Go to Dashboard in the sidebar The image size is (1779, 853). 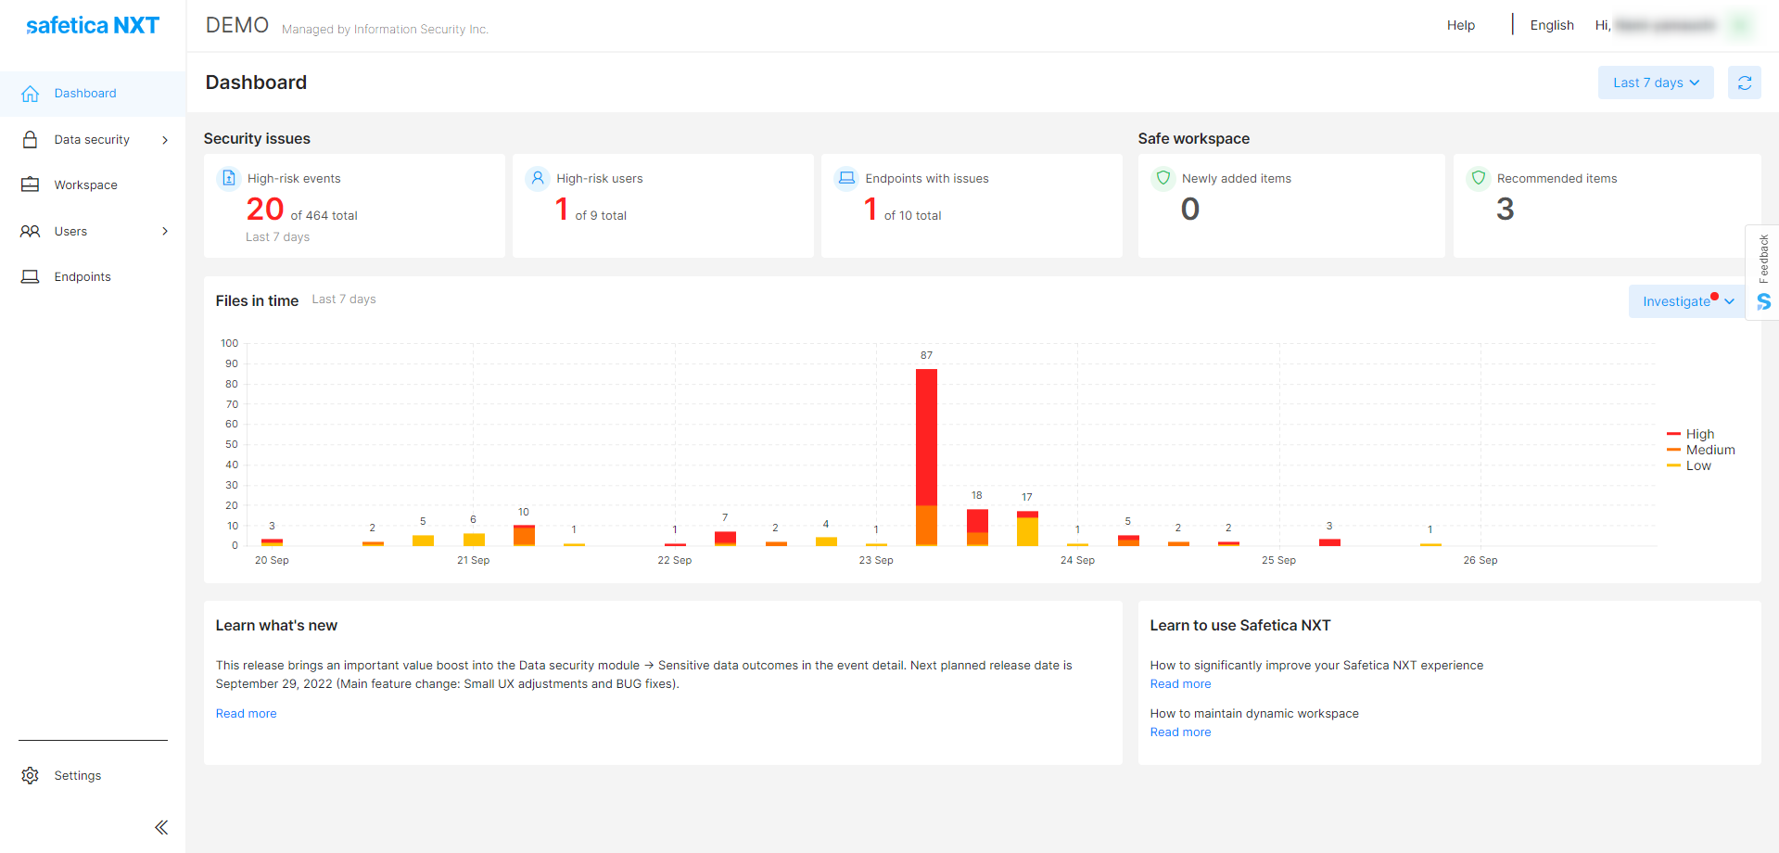tap(93, 94)
